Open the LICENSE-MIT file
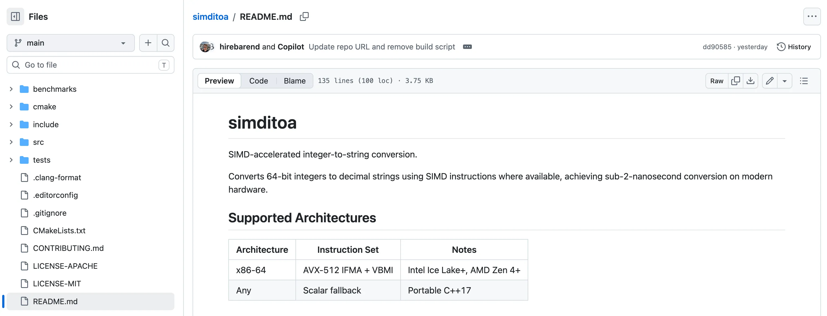This screenshot has height=316, width=827. tap(57, 284)
